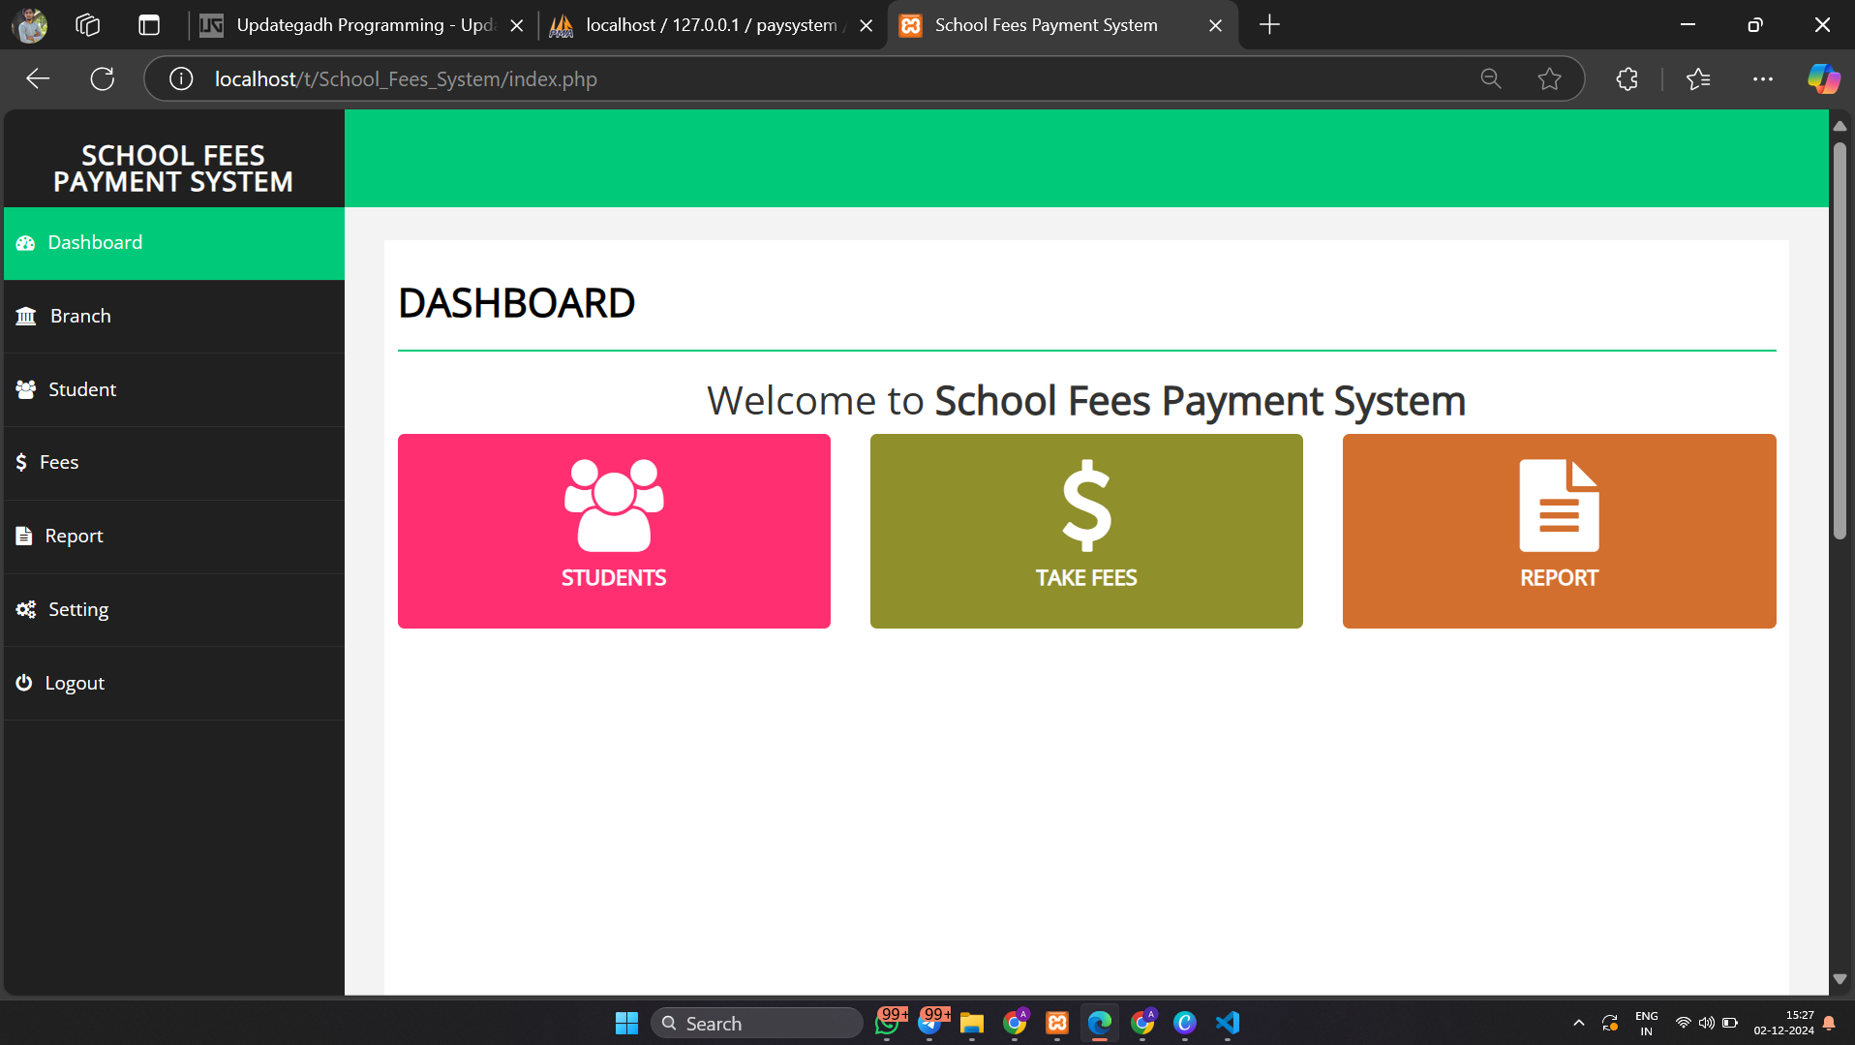The width and height of the screenshot is (1855, 1045).
Task: Click the zoom magnifier icon in address bar
Action: (x=1491, y=79)
